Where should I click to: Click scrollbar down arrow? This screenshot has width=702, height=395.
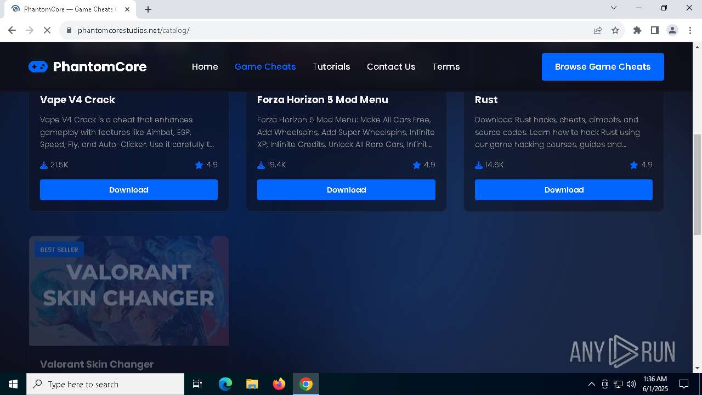point(698,368)
